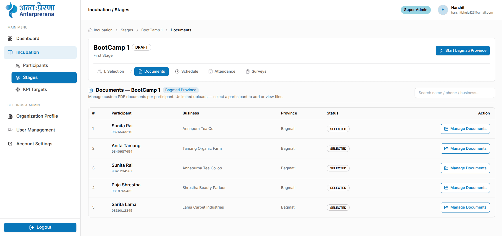Click the KPI Targets target icon

click(18, 90)
